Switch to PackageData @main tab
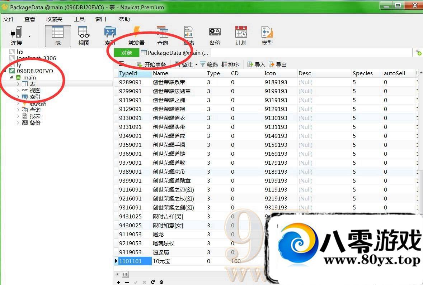423x285 pixels. [x=175, y=53]
